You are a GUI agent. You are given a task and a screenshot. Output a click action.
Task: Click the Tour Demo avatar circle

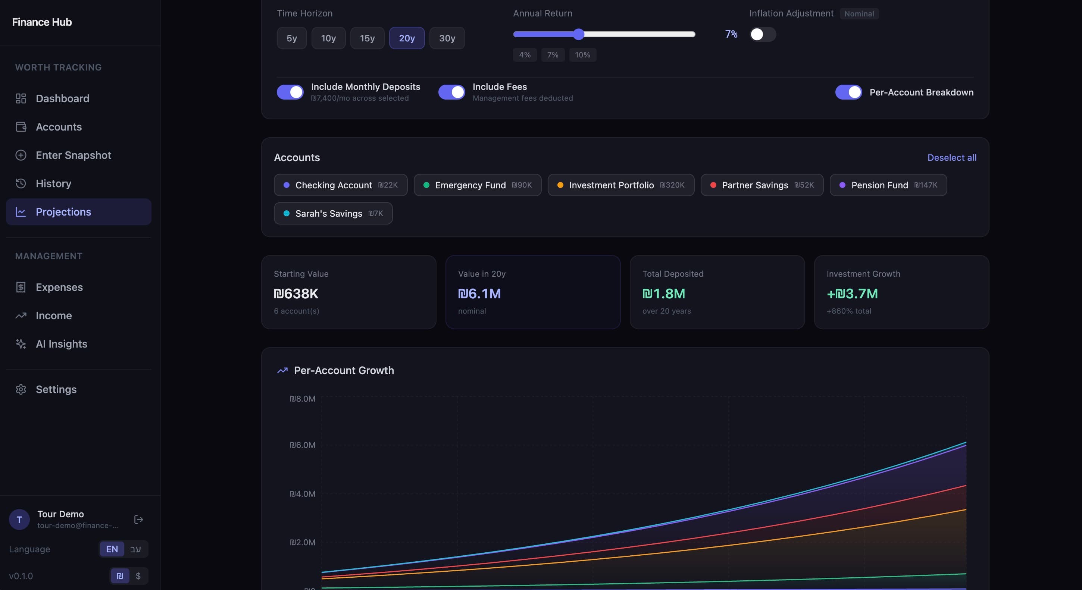point(19,520)
